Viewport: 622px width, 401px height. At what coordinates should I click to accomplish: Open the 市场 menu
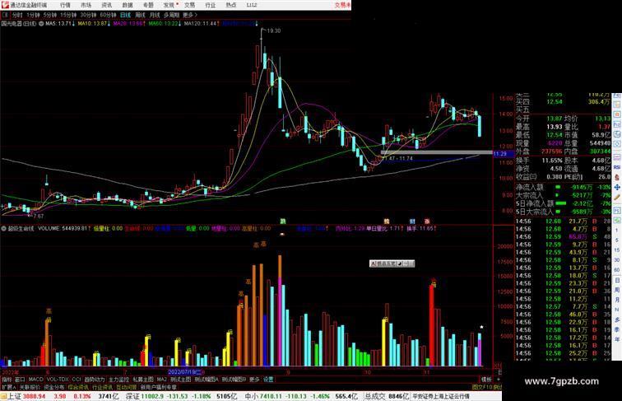pyautogui.click(x=86, y=5)
